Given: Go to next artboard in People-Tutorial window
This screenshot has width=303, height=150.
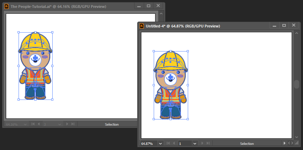Looking at the screenshot, I should (x=67, y=124).
